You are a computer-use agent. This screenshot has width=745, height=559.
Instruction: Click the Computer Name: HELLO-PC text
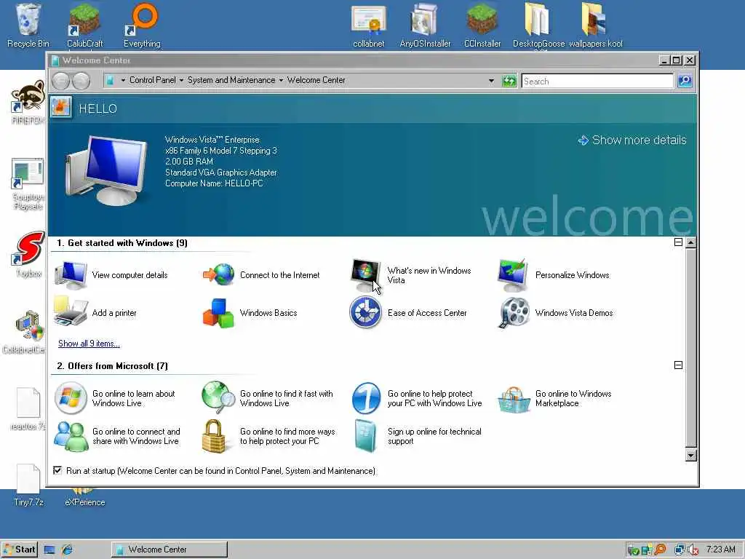[x=214, y=183]
